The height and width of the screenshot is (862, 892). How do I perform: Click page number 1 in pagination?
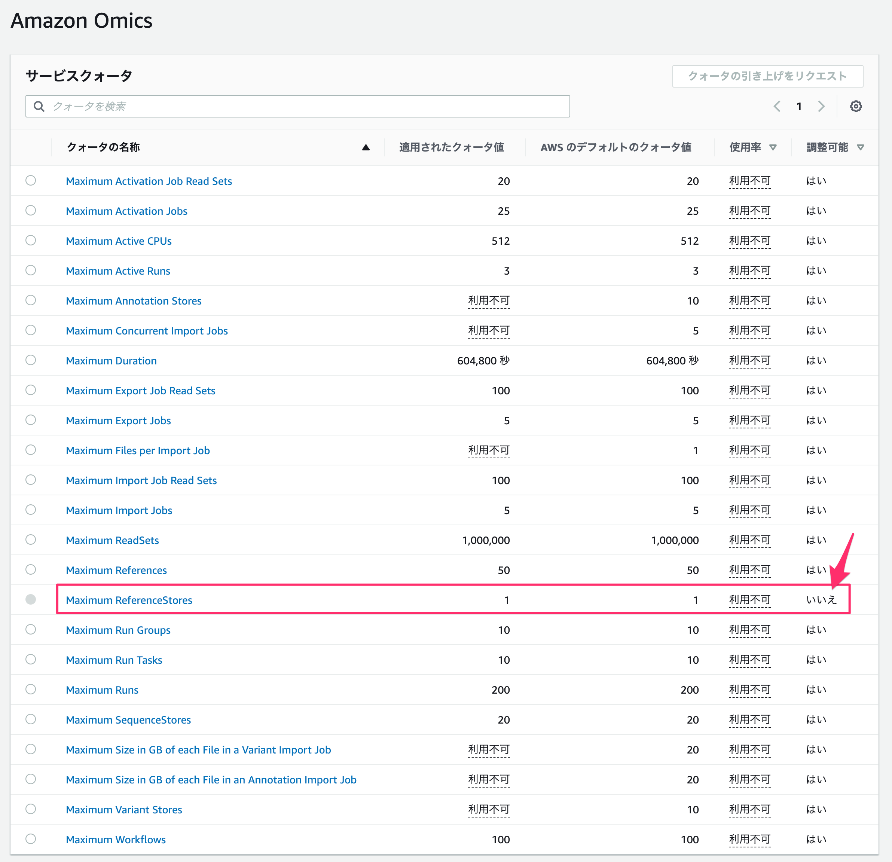coord(799,106)
